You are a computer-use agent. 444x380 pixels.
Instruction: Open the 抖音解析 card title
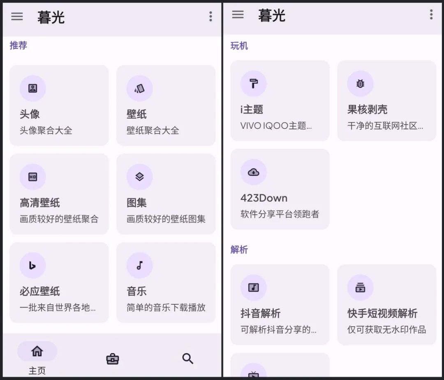(261, 313)
